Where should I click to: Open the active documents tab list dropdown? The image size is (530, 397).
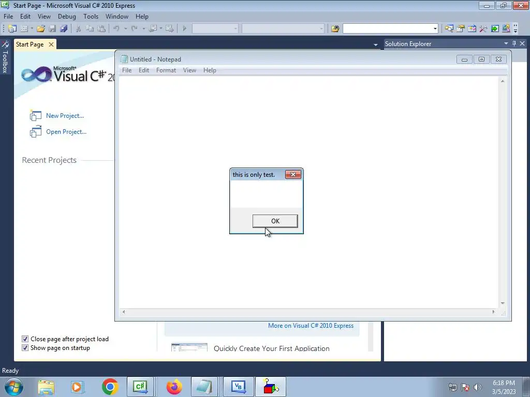coord(376,44)
